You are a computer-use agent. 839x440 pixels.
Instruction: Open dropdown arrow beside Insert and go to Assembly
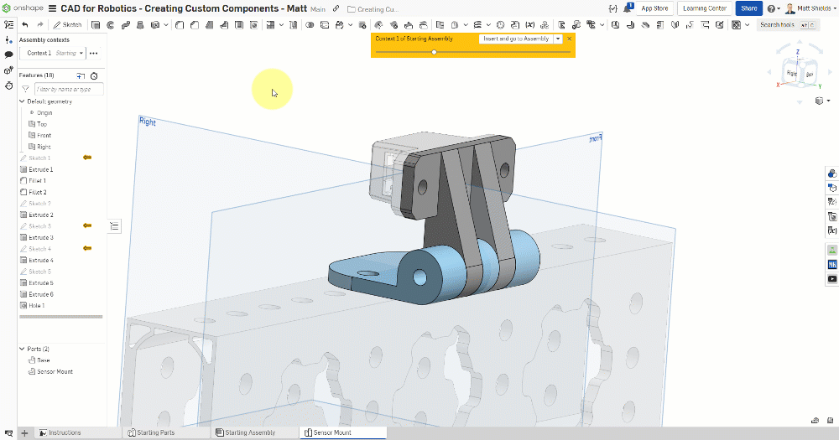(x=558, y=39)
